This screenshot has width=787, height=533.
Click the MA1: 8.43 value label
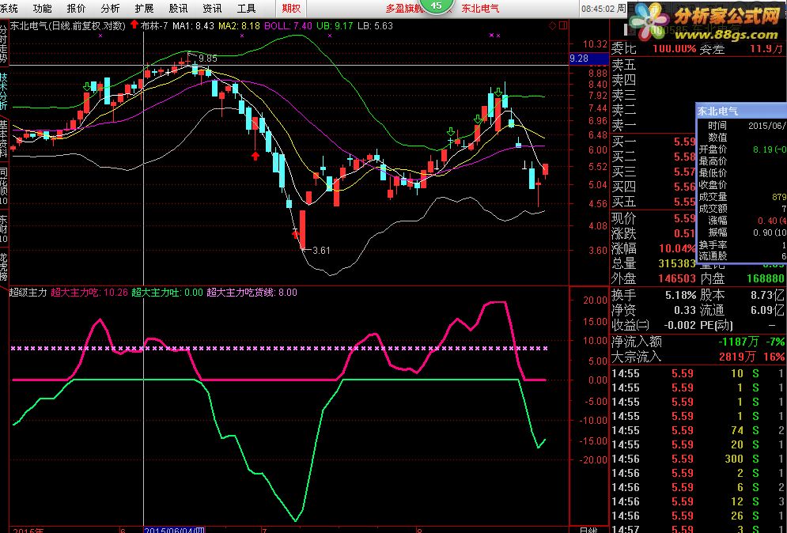point(193,25)
